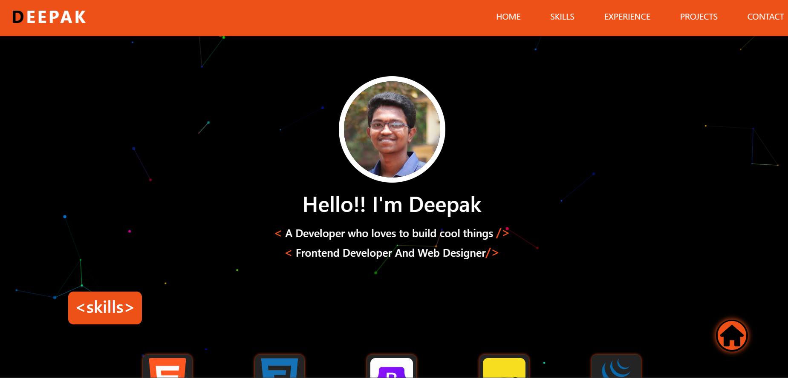Select the Bootstrap skill icon
This screenshot has height=378, width=788.
coord(392,366)
